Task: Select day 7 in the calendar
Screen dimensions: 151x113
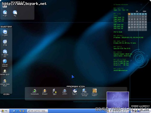Action: click(x=140, y=19)
